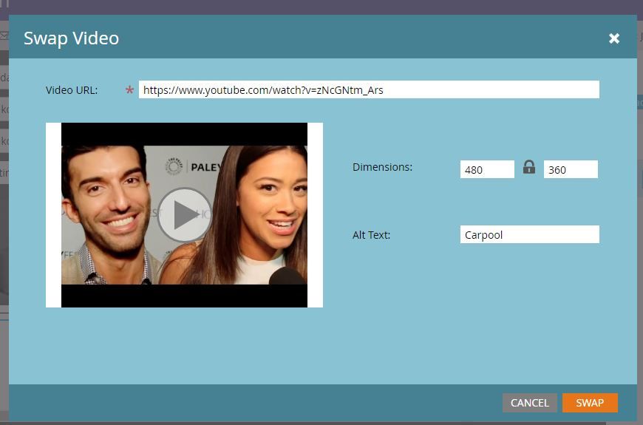This screenshot has height=425, width=643.
Task: Toggle the dimensions aspect ratio lock icon
Action: coord(528,168)
